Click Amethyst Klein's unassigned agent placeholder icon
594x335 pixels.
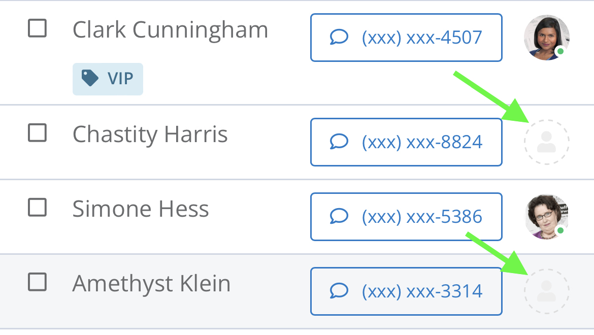546,291
